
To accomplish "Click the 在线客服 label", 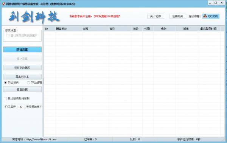I will tap(194, 16).
